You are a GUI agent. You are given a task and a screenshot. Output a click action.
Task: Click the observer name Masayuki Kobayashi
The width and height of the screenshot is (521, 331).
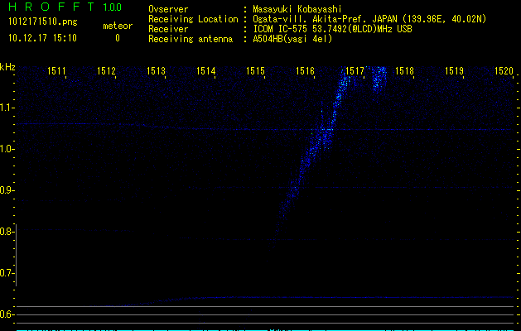click(297, 9)
